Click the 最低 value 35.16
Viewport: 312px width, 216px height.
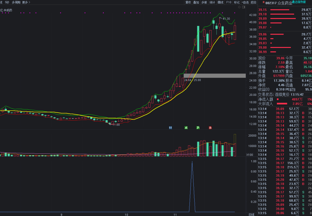coord(307,67)
